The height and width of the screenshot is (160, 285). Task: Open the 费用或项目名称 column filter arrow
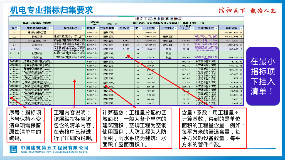[51, 28]
